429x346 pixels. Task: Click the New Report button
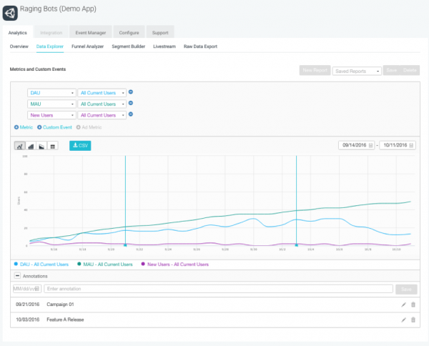point(315,70)
